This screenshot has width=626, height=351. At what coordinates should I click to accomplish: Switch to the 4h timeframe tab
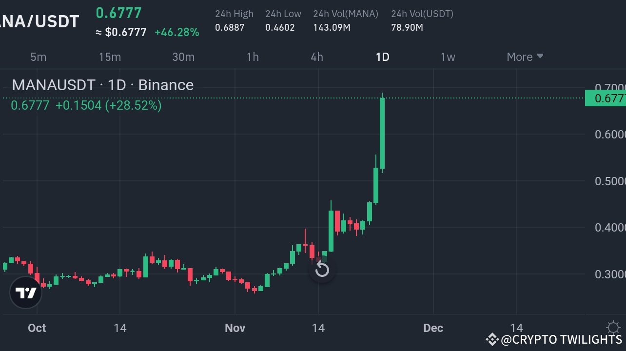coord(316,57)
